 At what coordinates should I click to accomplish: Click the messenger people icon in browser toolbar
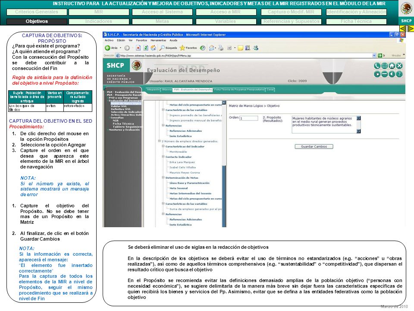pyautogui.click(x=256, y=48)
